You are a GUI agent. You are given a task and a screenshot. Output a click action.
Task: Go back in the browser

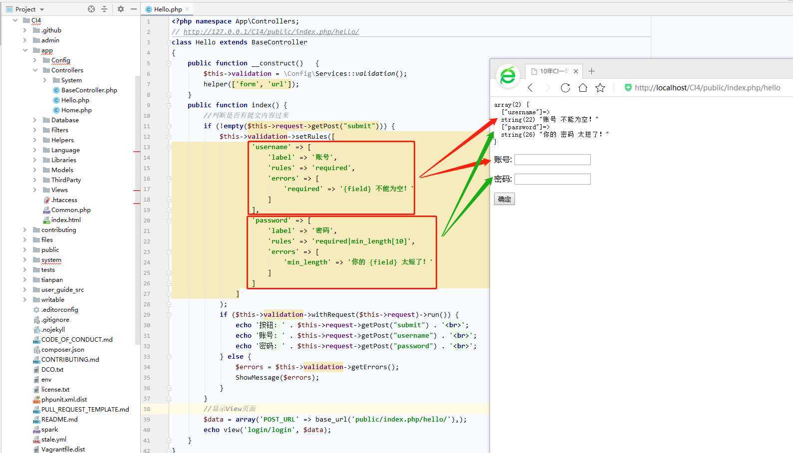click(x=530, y=88)
